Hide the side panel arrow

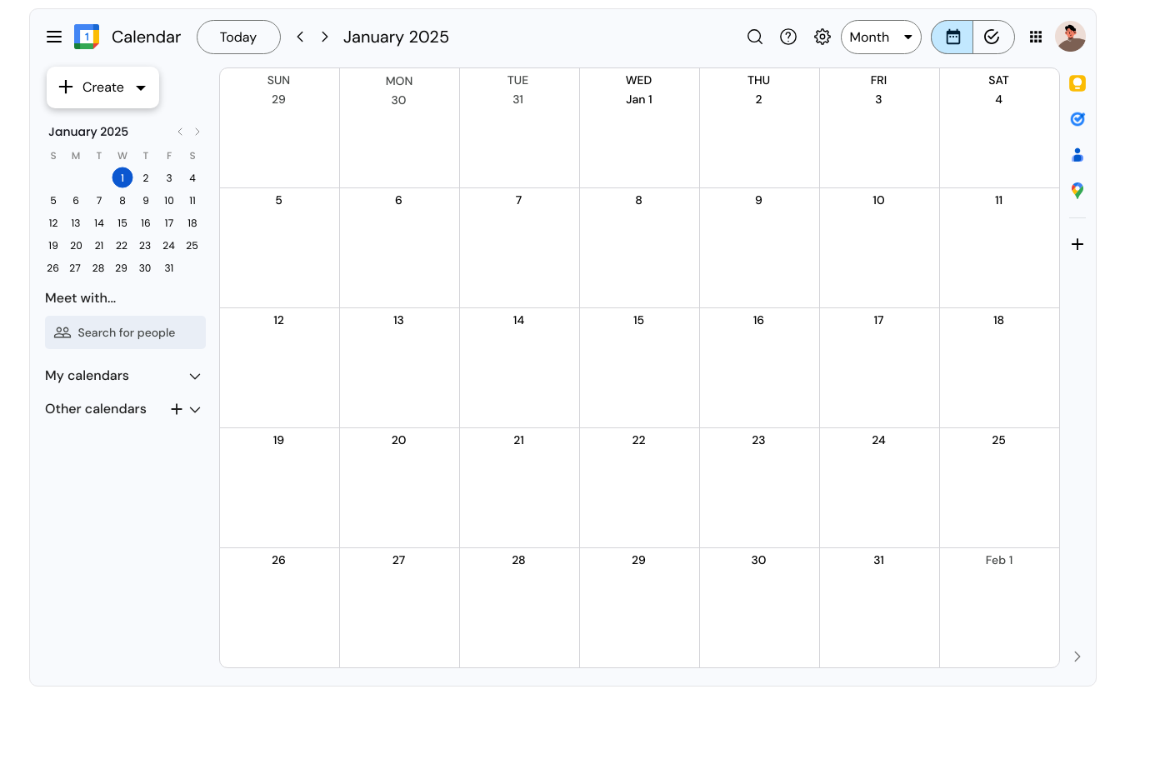pos(1077,657)
